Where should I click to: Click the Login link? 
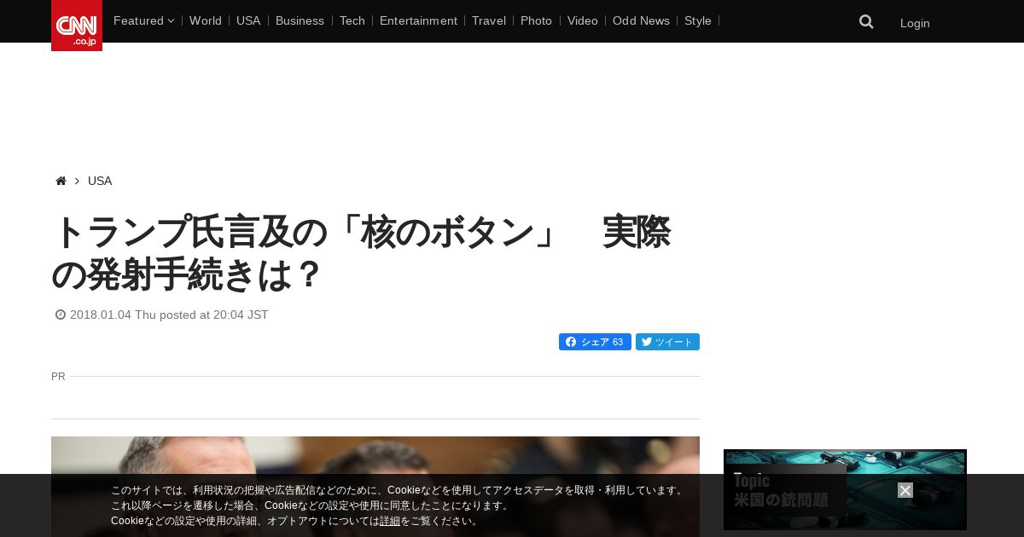(x=915, y=23)
